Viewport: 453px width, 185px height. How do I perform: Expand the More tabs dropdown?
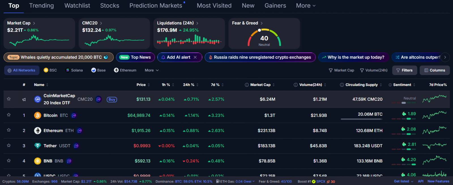[x=305, y=6]
